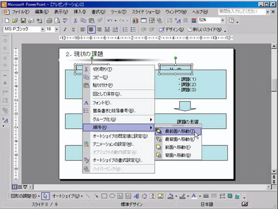
Task: Open the zoom percentage dropdown
Action: coord(223,20)
